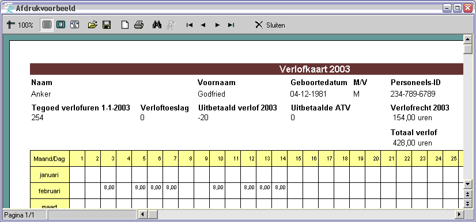Click Pagina 1/1 status bar text

click(18, 215)
